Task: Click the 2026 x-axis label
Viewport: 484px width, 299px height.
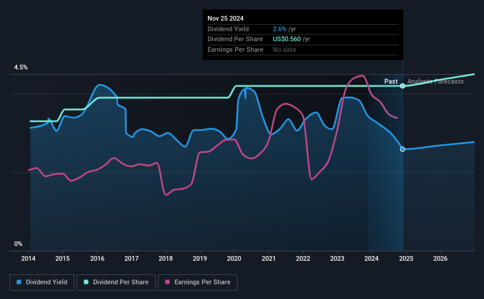Action: (440, 258)
